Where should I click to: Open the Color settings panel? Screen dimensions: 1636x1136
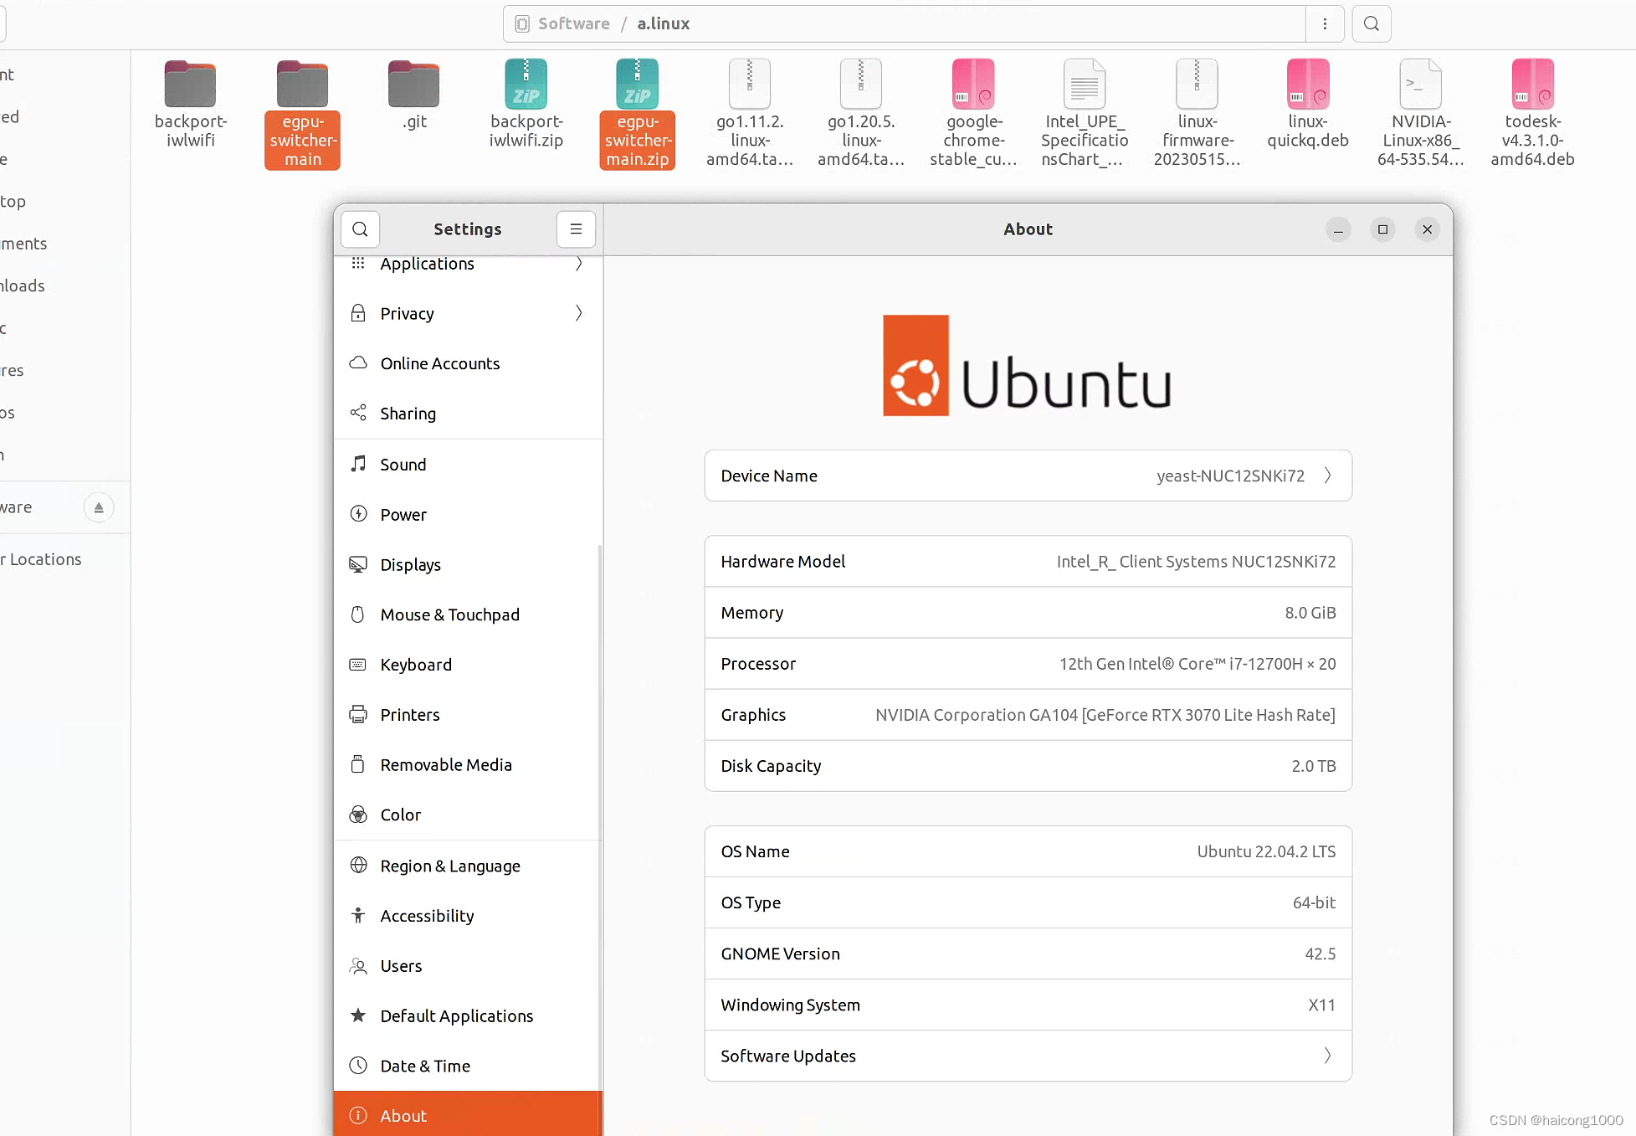pyautogui.click(x=400, y=815)
